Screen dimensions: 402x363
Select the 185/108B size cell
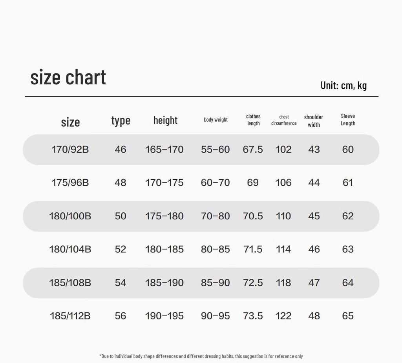[70, 283]
